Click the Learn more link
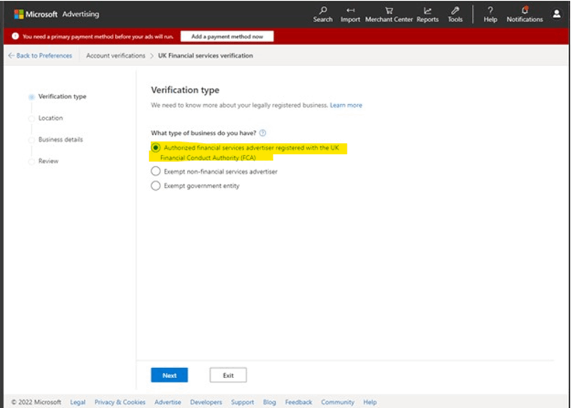This screenshot has width=571, height=408. (346, 105)
